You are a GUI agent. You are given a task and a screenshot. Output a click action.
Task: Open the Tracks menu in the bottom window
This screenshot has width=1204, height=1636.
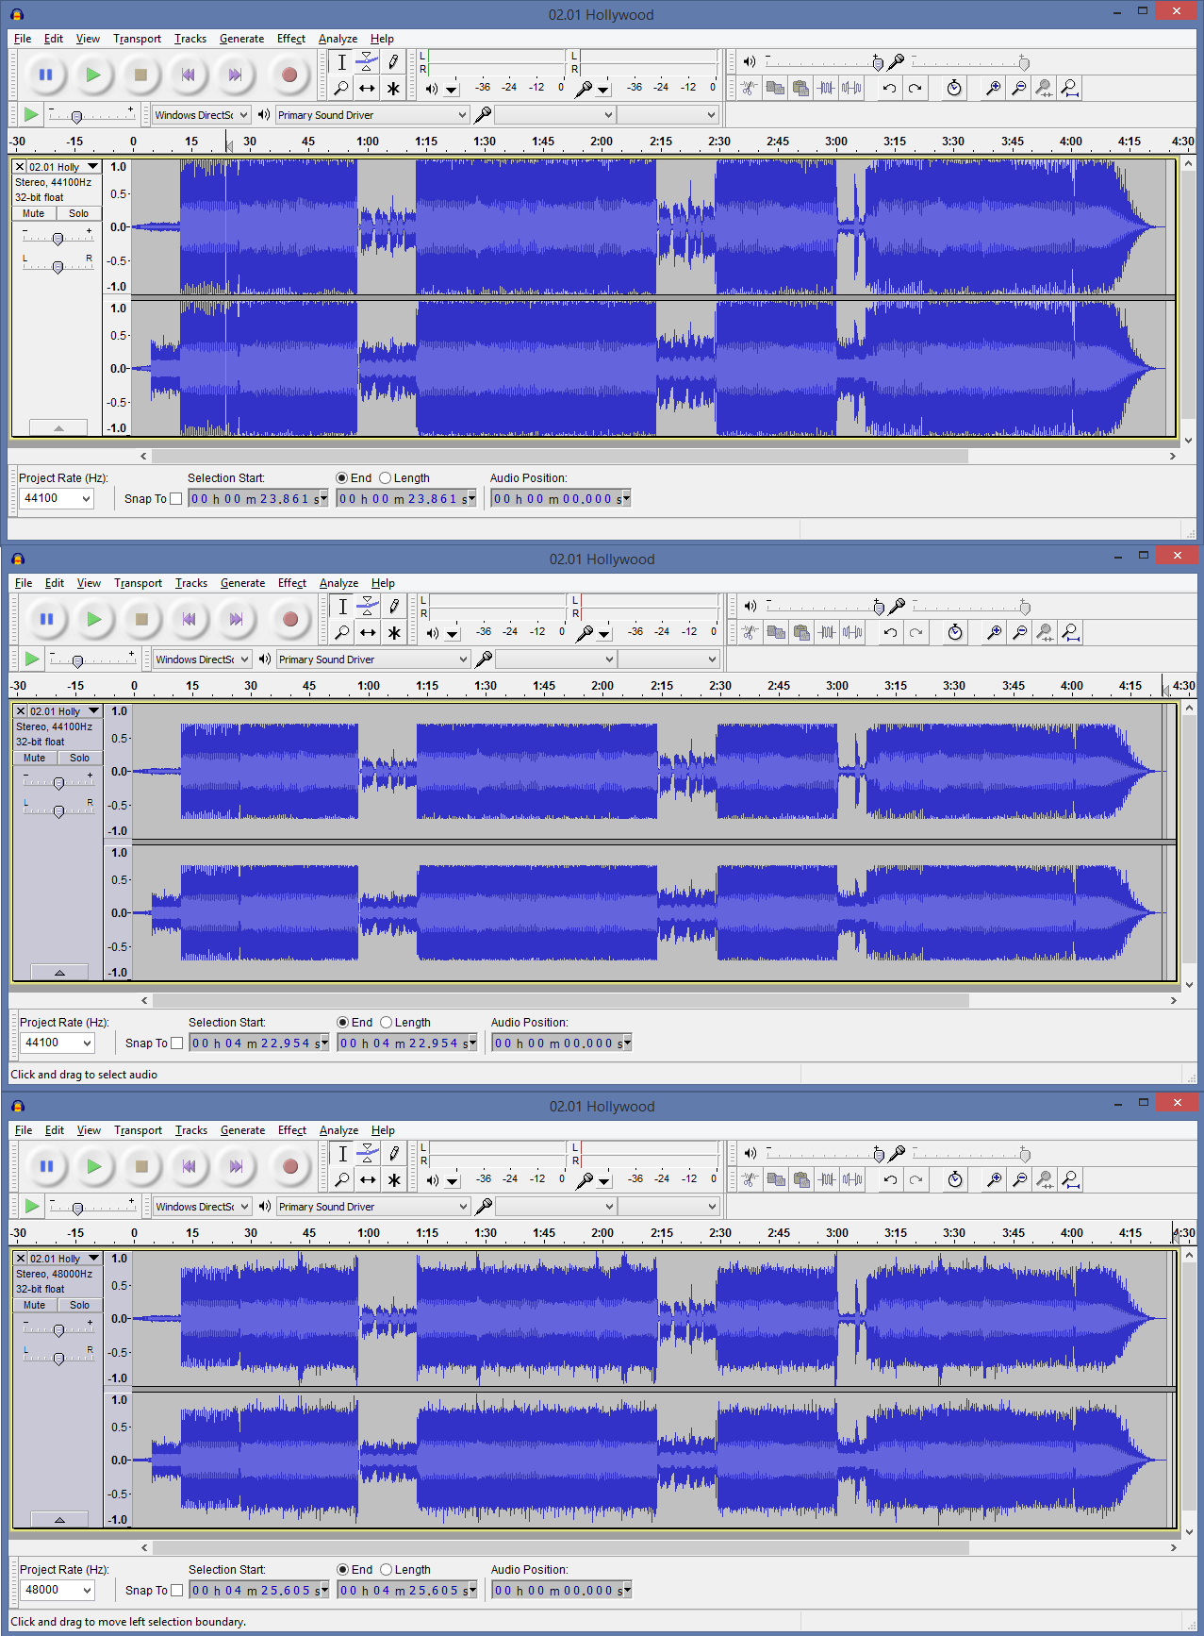tap(191, 1130)
